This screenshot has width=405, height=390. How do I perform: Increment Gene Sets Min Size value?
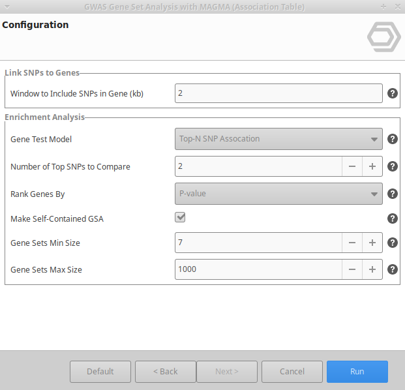[372, 243]
